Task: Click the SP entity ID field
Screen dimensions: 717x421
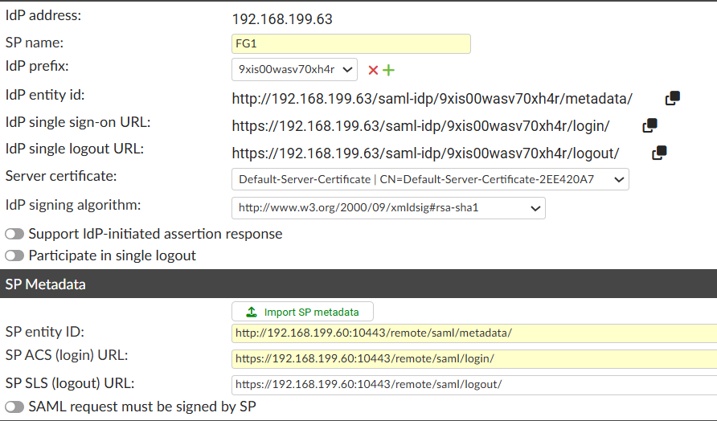Action: pos(474,333)
